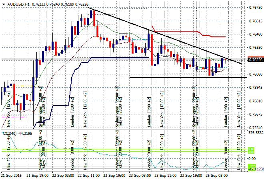Click the 376.5532 CCI scale value

[x=255, y=132]
